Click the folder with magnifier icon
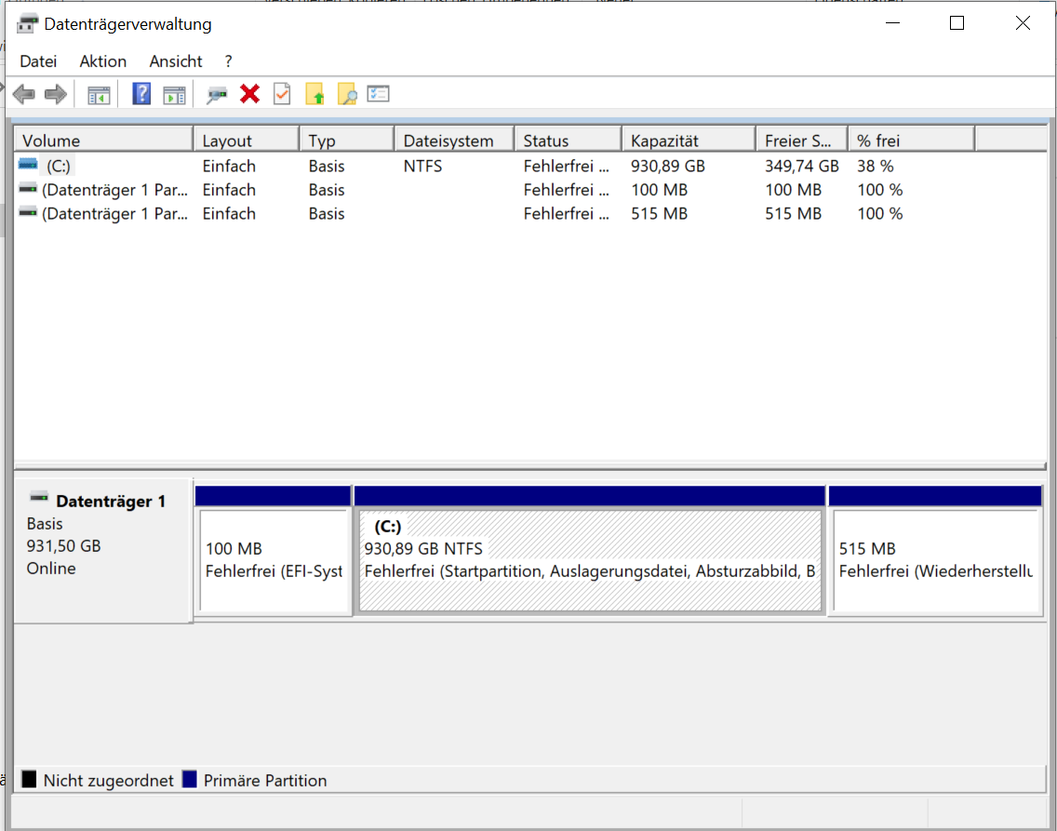 [347, 94]
